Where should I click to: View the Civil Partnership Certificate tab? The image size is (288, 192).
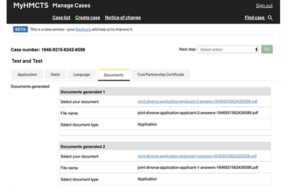(x=160, y=75)
